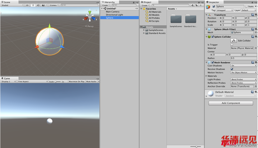Toggle scene lighting sun icon
The height and width of the screenshot is (148, 258).
pos(33,5)
